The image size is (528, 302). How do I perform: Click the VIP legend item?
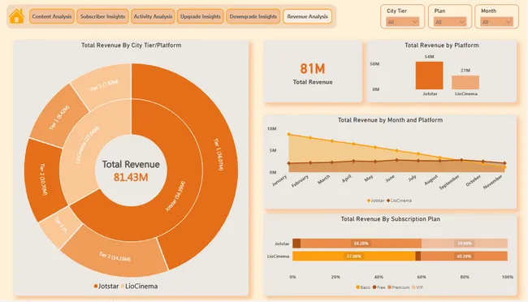[418, 287]
